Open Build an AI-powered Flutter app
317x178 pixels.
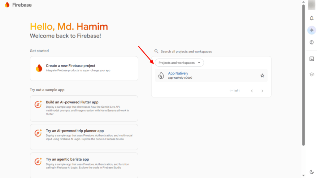coord(84,108)
